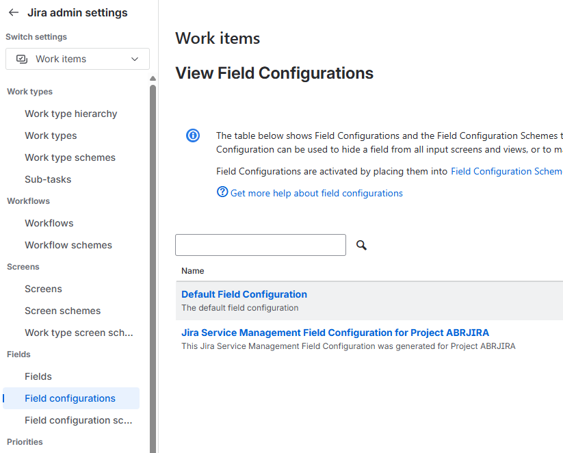Open the Field Configuration Schemes link

(x=507, y=171)
